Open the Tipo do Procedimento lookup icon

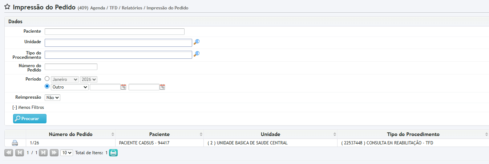[x=197, y=54]
